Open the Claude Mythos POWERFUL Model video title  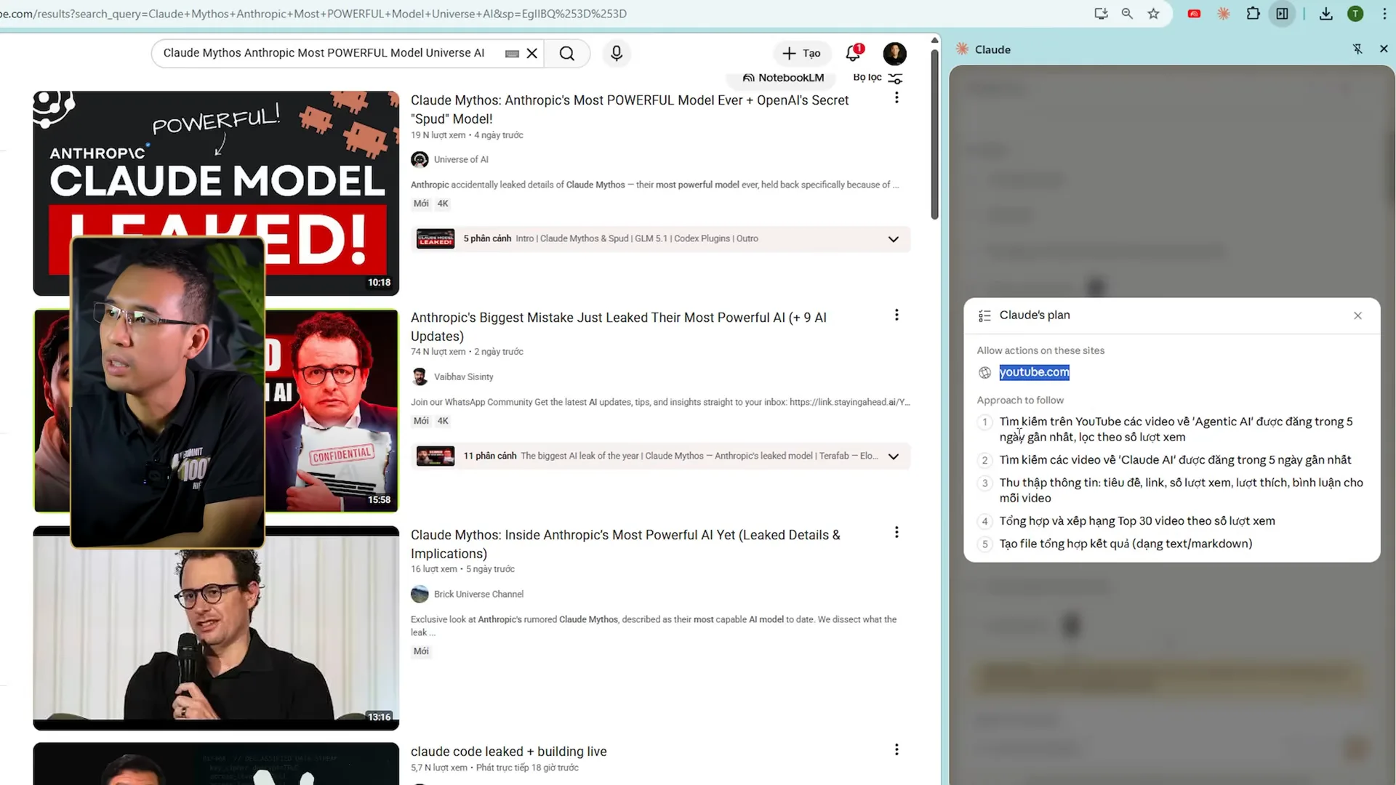point(629,109)
